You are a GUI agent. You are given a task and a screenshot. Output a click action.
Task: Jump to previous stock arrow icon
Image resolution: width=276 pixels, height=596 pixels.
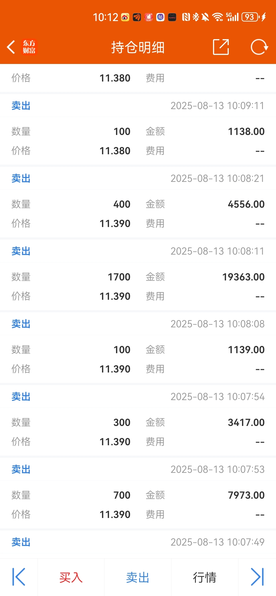point(19,577)
